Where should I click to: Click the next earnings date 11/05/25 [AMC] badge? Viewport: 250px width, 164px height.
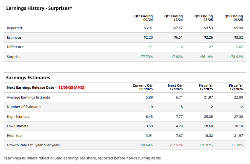[71, 87]
